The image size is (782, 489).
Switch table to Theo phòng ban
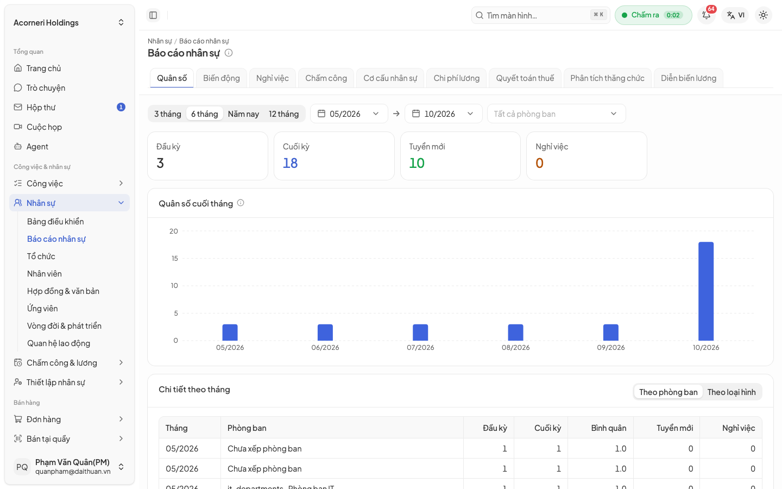pos(669,392)
